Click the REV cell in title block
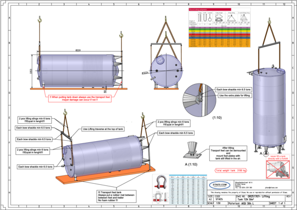 tap(289, 198)
